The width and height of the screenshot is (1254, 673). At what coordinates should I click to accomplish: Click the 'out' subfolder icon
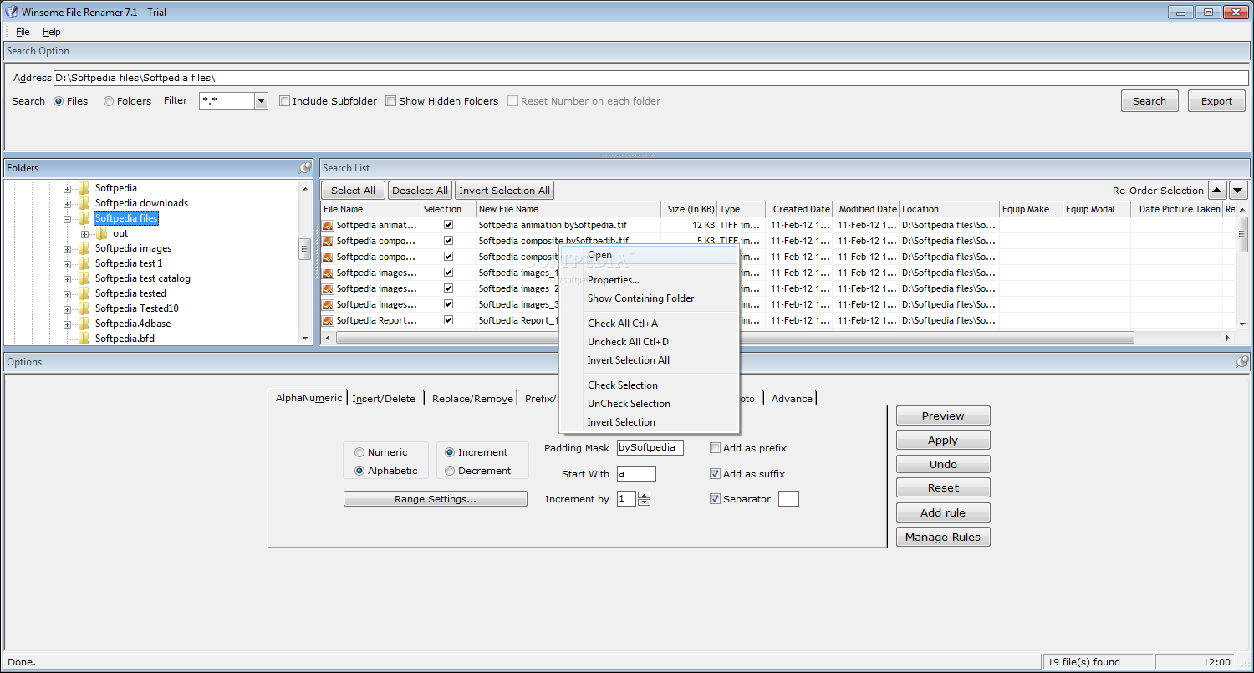point(101,233)
